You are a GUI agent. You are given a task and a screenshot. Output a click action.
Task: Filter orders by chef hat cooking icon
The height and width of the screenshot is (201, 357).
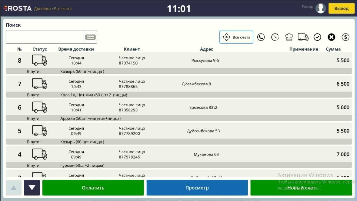pyautogui.click(x=289, y=37)
